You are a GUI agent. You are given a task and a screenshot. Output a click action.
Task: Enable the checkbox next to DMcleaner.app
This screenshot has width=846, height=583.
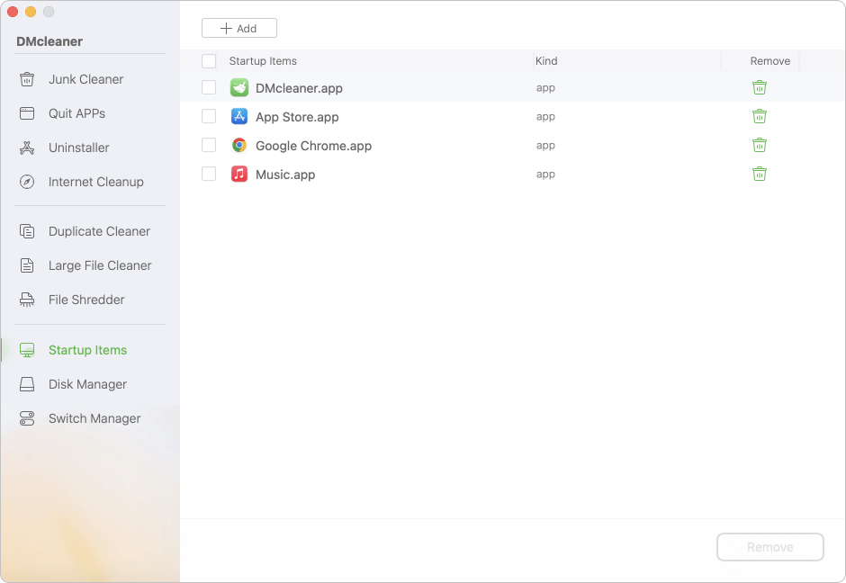(x=209, y=88)
